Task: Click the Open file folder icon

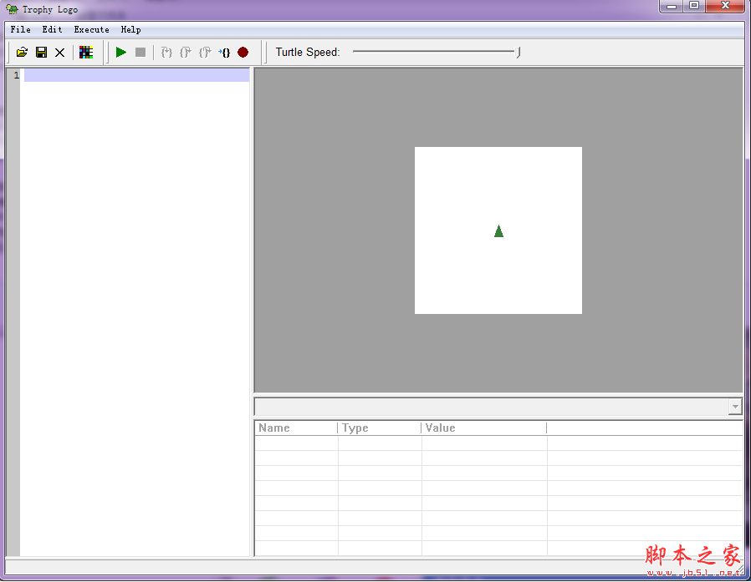Action: (22, 53)
